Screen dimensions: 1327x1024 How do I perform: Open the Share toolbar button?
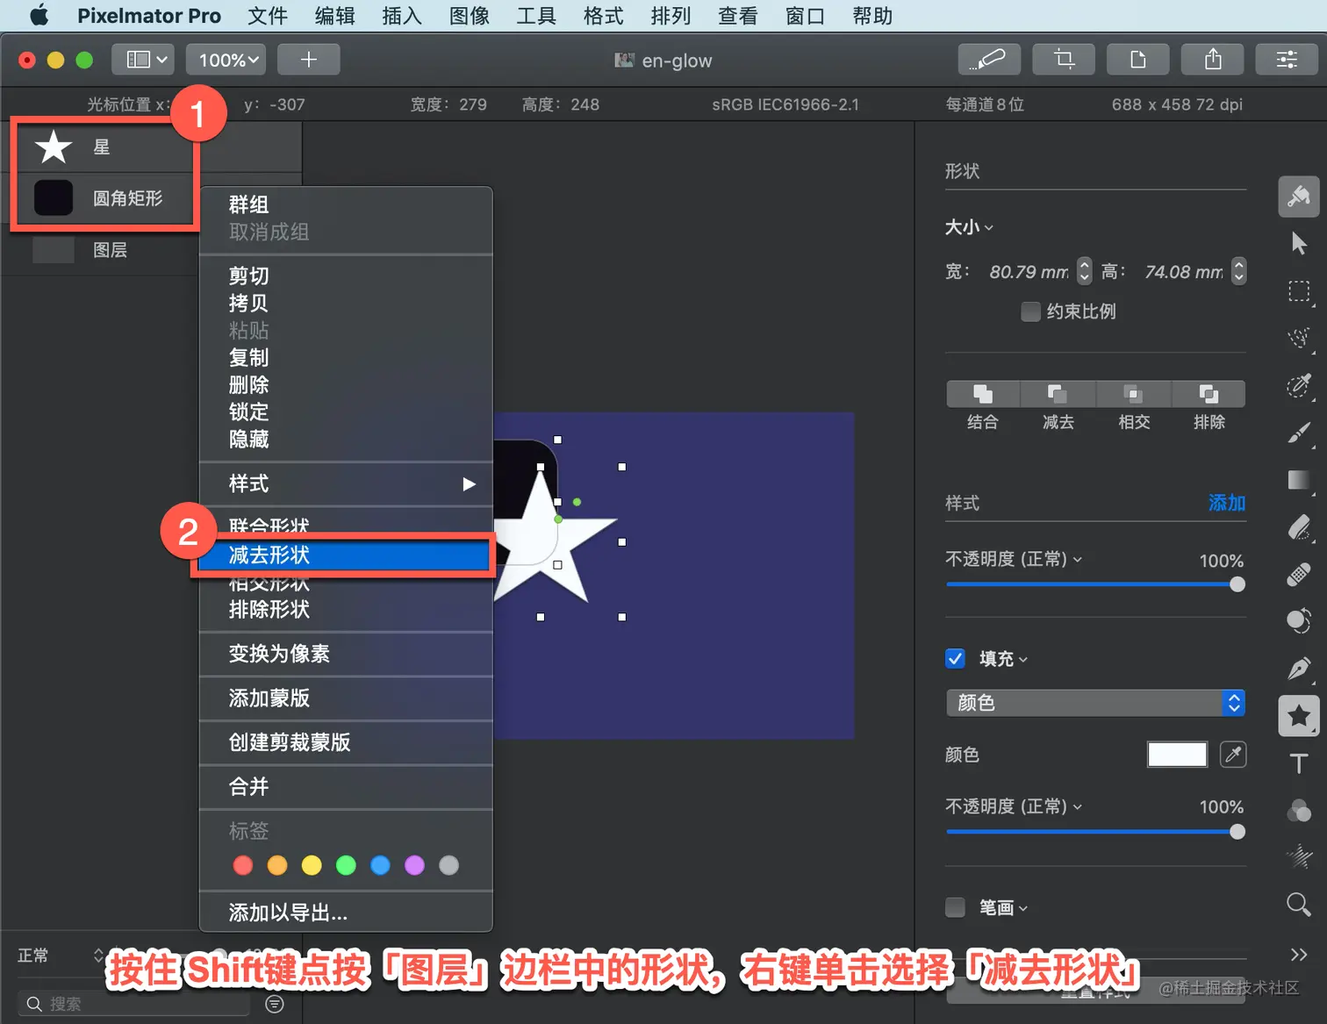point(1213,60)
